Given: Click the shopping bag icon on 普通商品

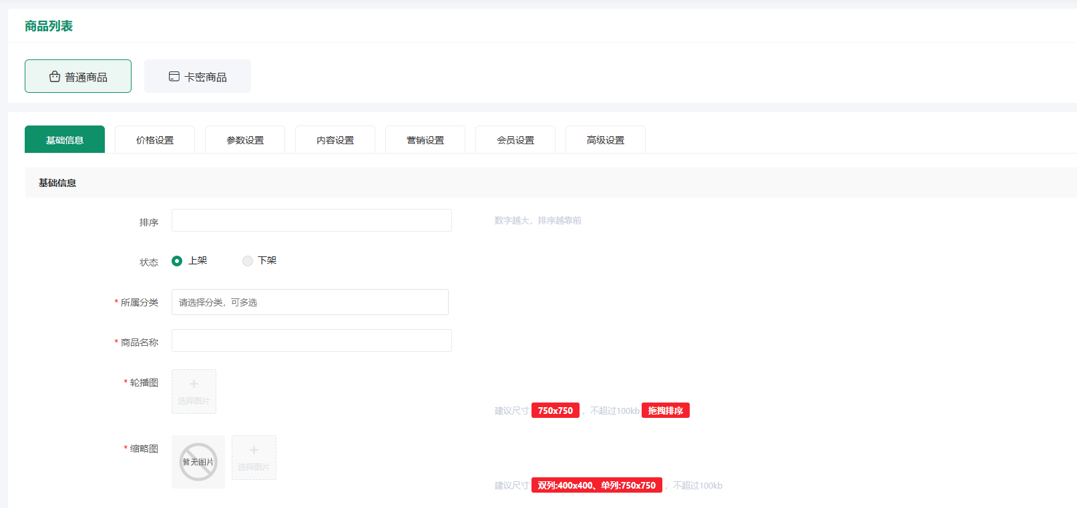Looking at the screenshot, I should coord(55,77).
